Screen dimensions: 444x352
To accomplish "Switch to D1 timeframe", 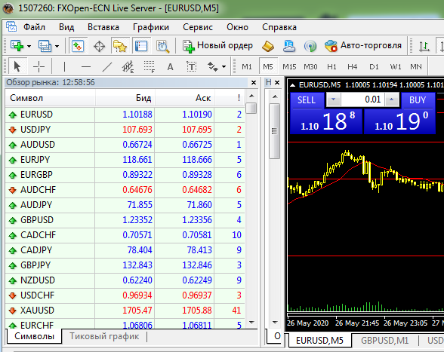I will 374,67.
